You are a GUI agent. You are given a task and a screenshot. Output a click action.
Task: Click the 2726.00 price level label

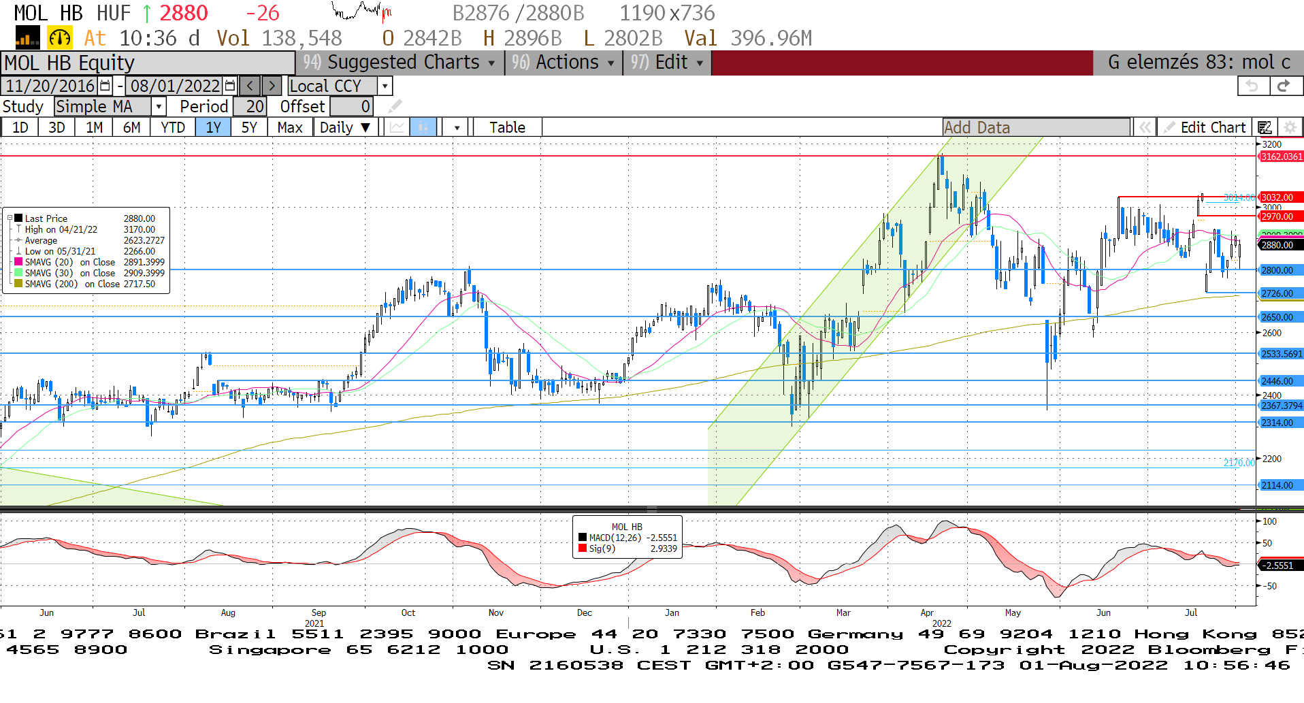pos(1281,293)
